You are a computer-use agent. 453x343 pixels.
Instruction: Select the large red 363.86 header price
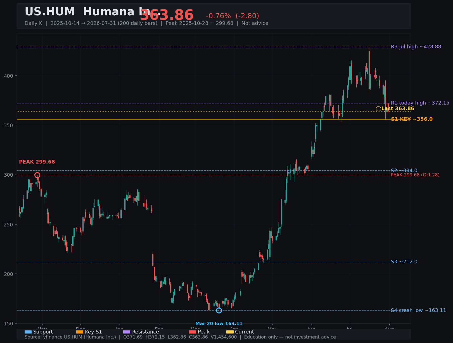tap(167, 15)
